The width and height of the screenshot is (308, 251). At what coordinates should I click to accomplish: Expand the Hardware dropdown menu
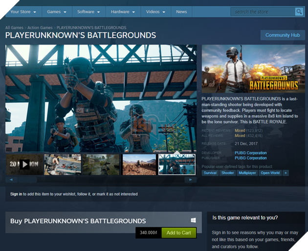123,12
